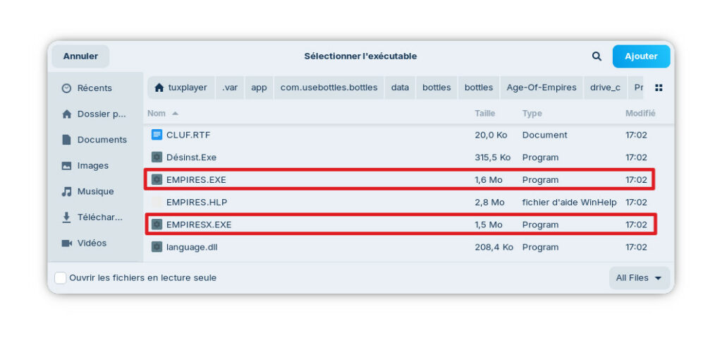The image size is (722, 348).
Task: Open Musique folder in the sidebar
Action: [x=94, y=191]
